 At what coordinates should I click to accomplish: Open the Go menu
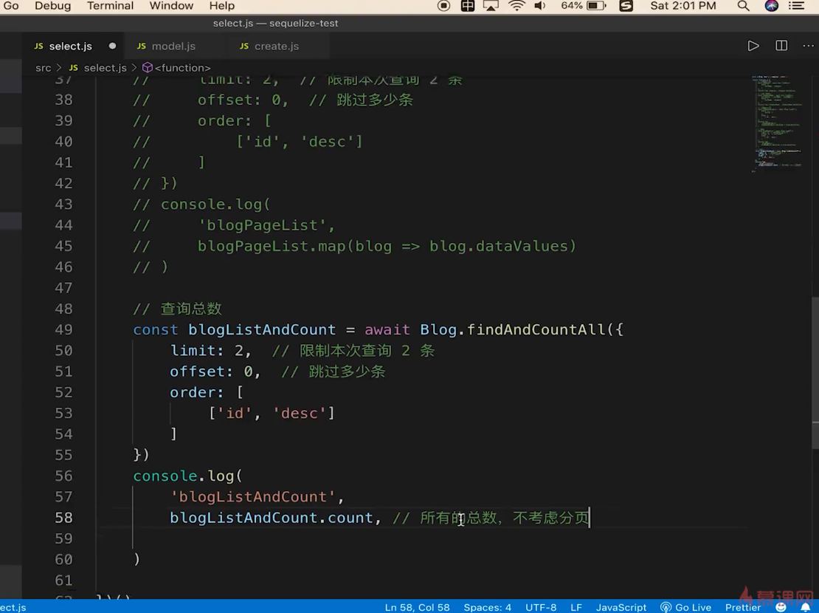(11, 6)
